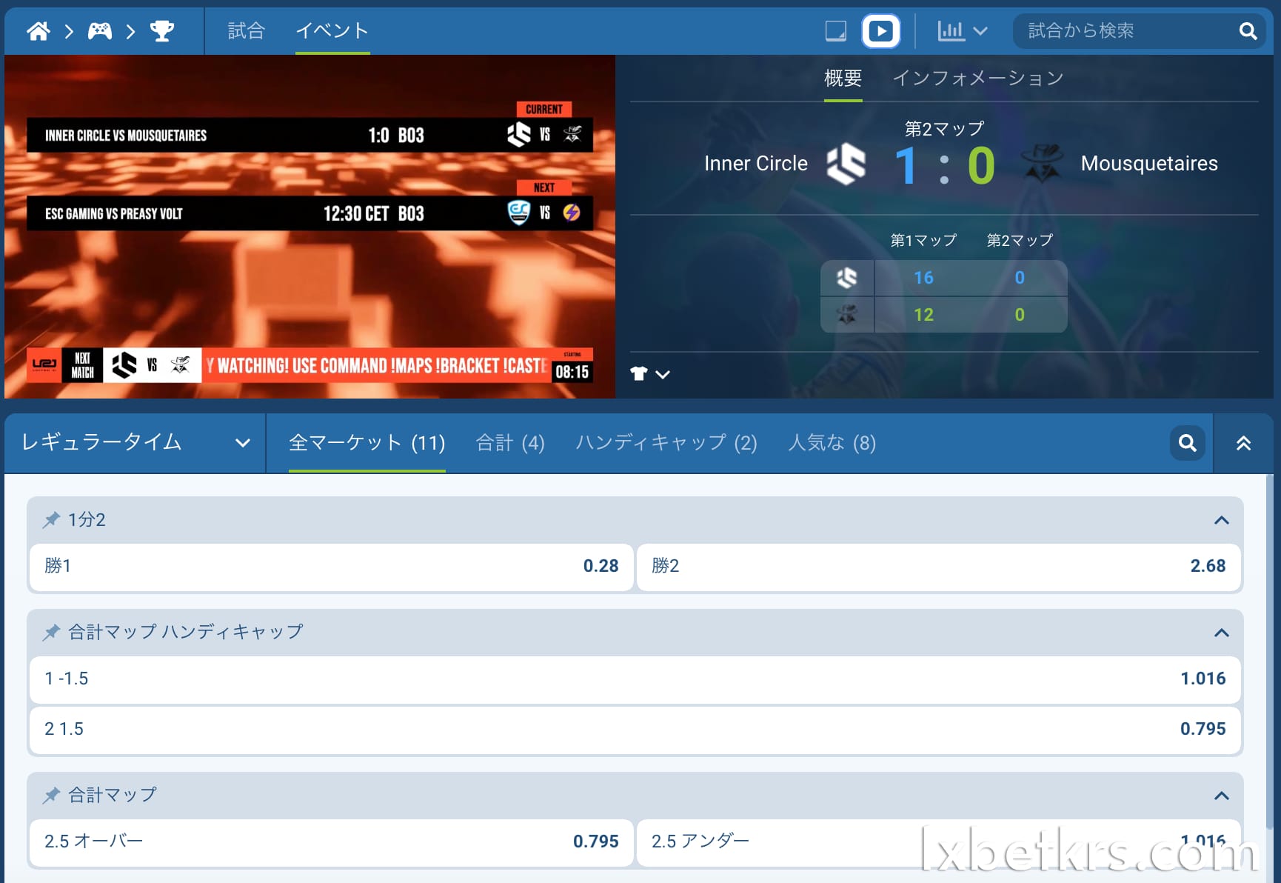The height and width of the screenshot is (883, 1281).
Task: Collapse the 1分2 market section
Action: [x=1222, y=520]
